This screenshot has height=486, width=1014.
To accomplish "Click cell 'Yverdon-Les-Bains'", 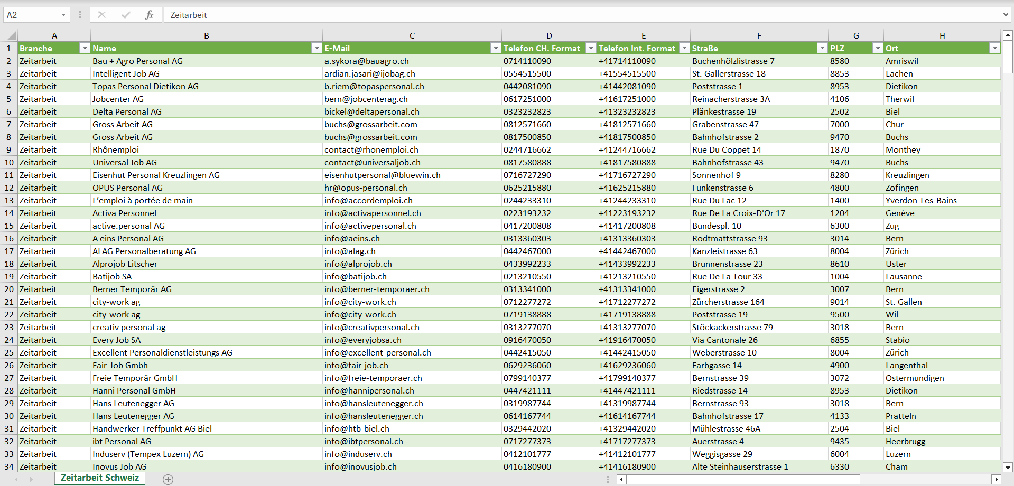I will pyautogui.click(x=942, y=200).
